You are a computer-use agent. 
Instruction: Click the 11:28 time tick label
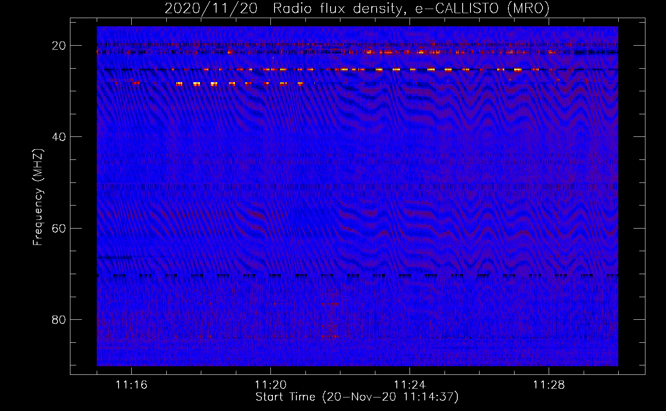click(x=549, y=385)
